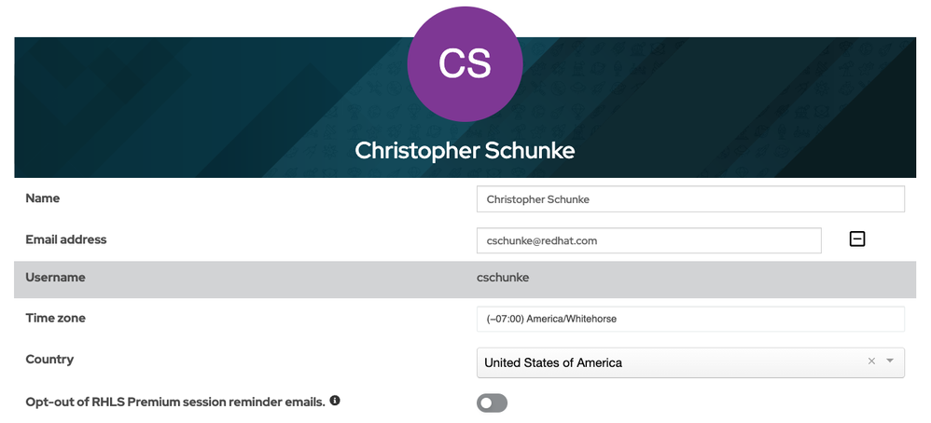
Task: Click the Time zone label
Action: point(55,319)
